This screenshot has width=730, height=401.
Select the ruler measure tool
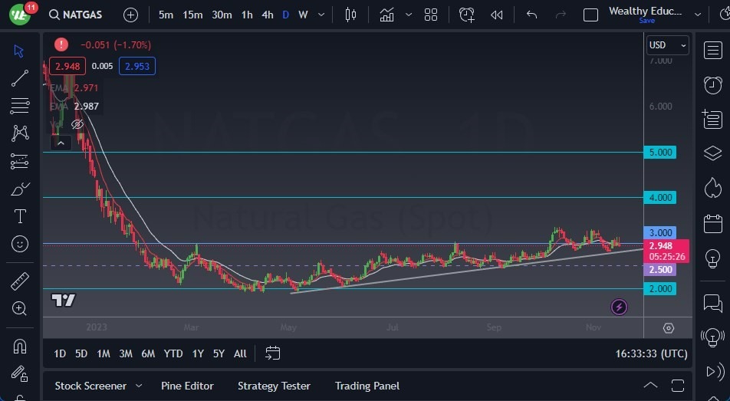point(20,281)
